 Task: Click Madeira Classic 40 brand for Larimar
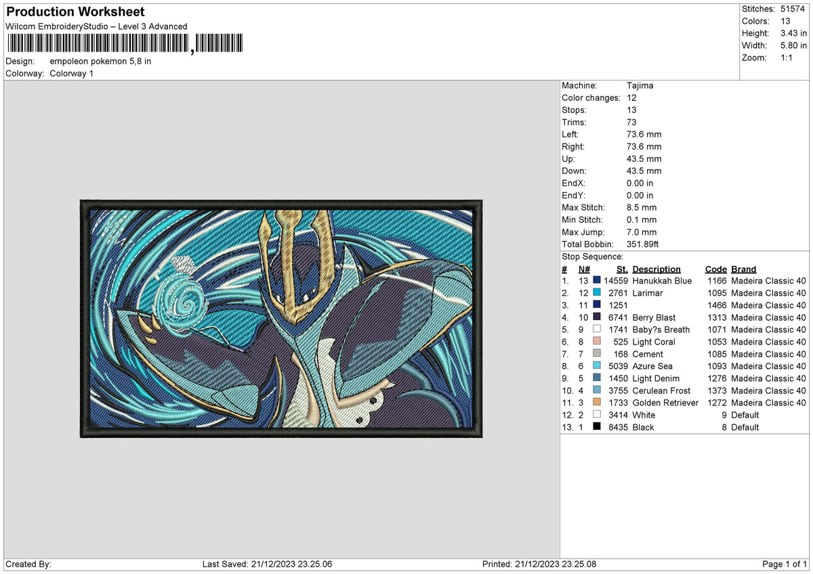[768, 293]
